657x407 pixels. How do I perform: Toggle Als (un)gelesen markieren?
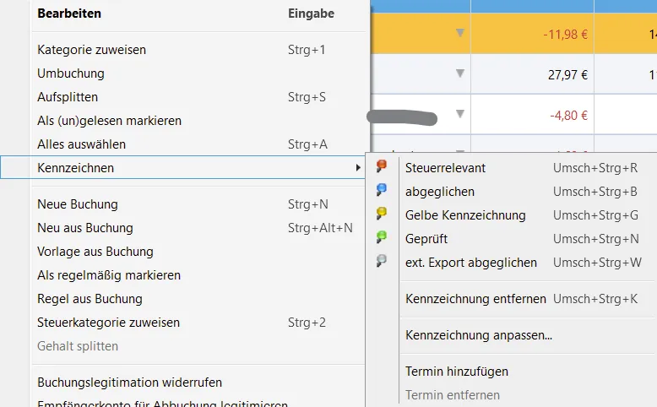point(109,121)
